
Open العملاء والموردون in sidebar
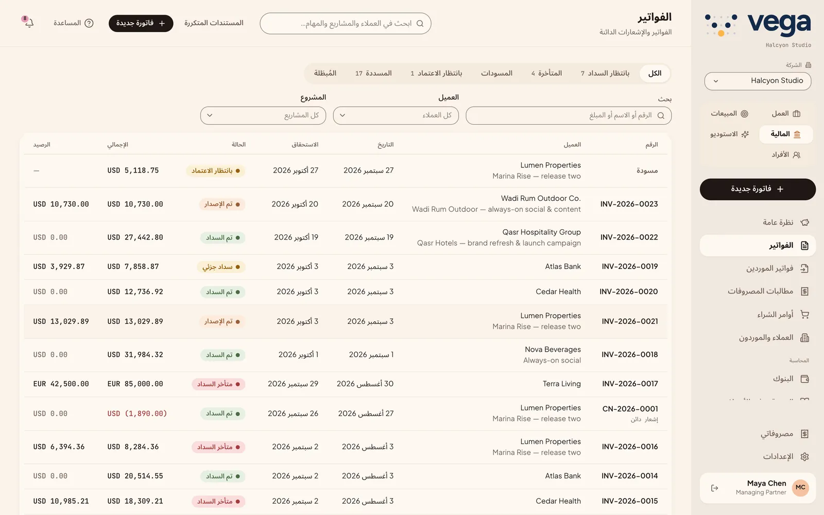point(758,338)
